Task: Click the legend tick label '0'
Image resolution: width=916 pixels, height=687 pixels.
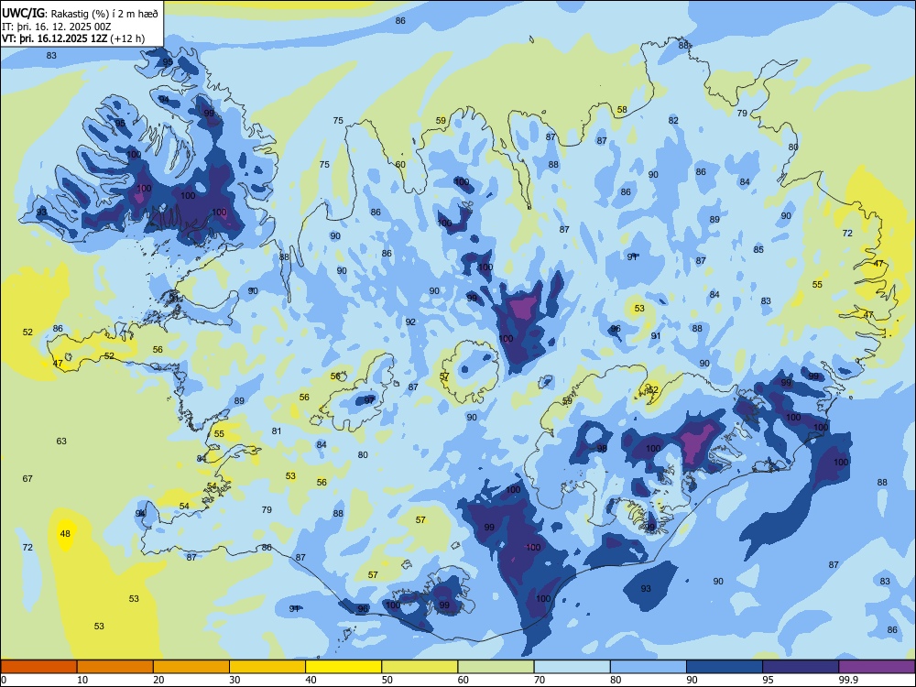Action: click(x=4, y=680)
